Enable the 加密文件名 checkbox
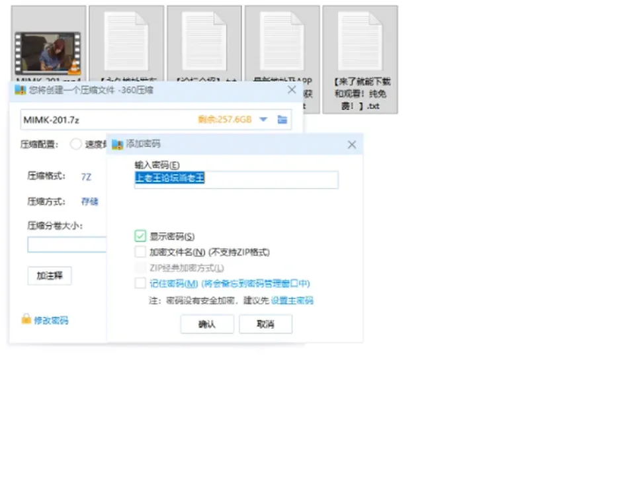 140,251
